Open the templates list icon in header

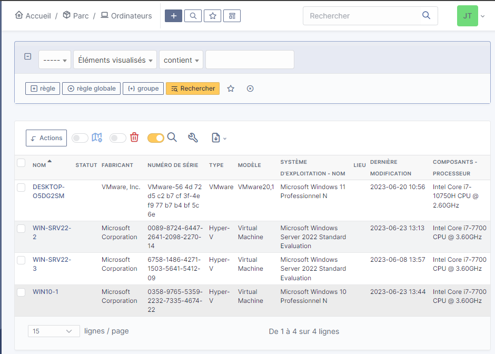[232, 16]
